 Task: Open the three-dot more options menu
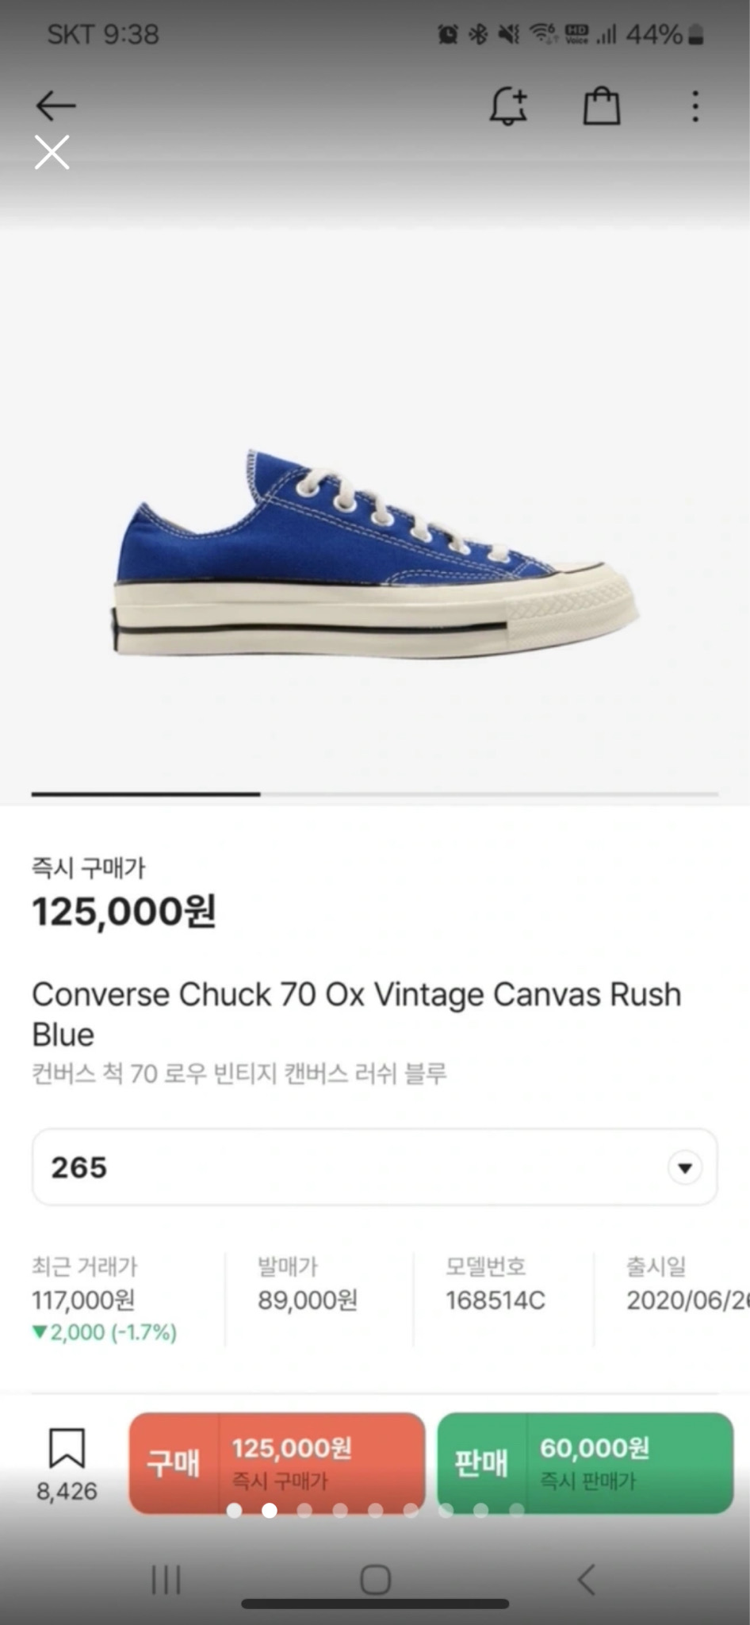click(x=695, y=106)
